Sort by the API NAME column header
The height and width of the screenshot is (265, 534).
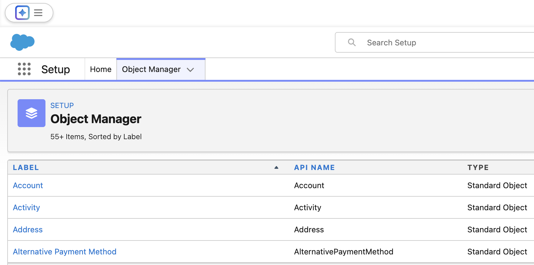coord(314,168)
